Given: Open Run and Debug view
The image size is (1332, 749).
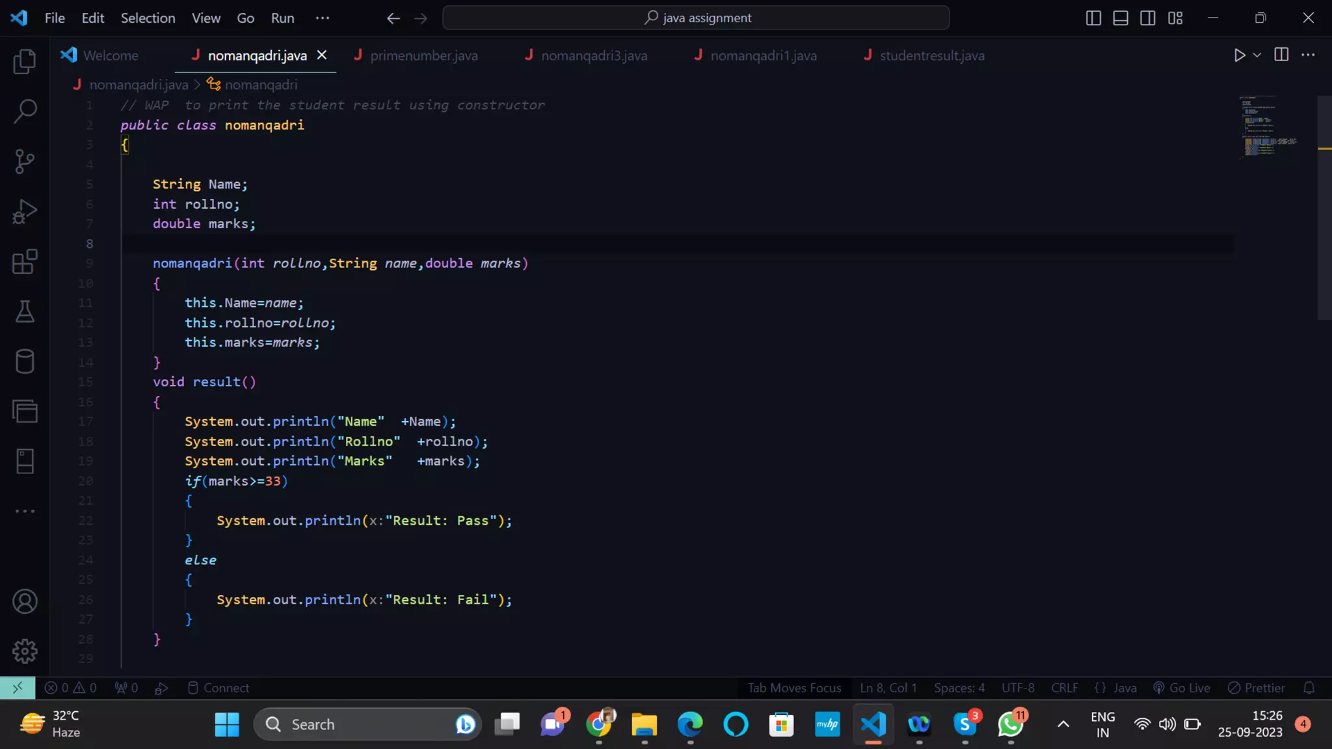Looking at the screenshot, I should [x=25, y=212].
